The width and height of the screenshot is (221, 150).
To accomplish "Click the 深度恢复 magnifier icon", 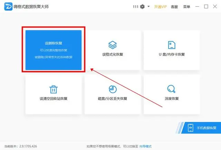I will tap(171, 89).
